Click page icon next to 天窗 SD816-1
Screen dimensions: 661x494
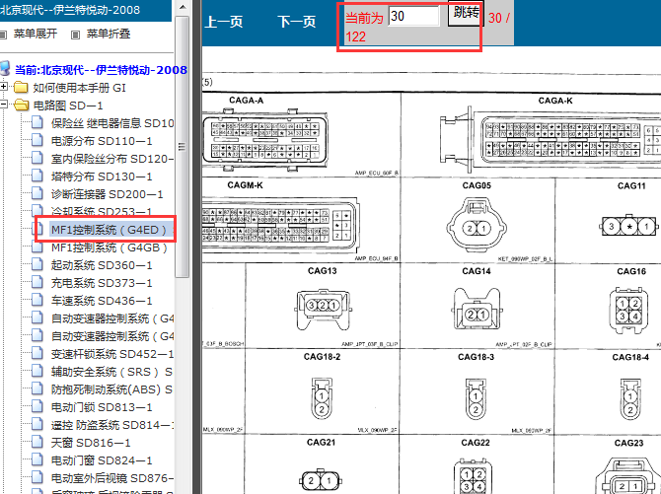pyautogui.click(x=37, y=442)
